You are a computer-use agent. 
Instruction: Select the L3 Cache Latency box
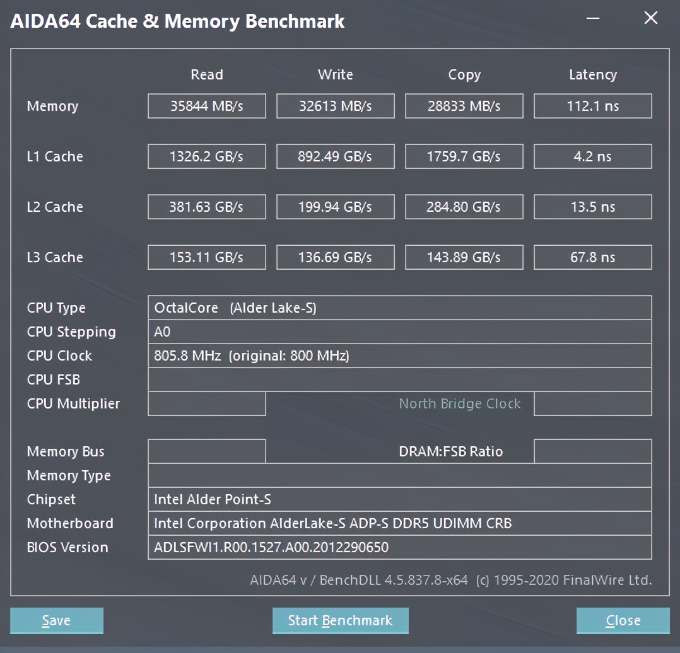[592, 257]
